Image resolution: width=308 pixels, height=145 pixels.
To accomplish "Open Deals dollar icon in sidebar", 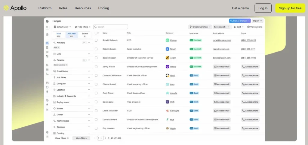I will tap(47, 91).
